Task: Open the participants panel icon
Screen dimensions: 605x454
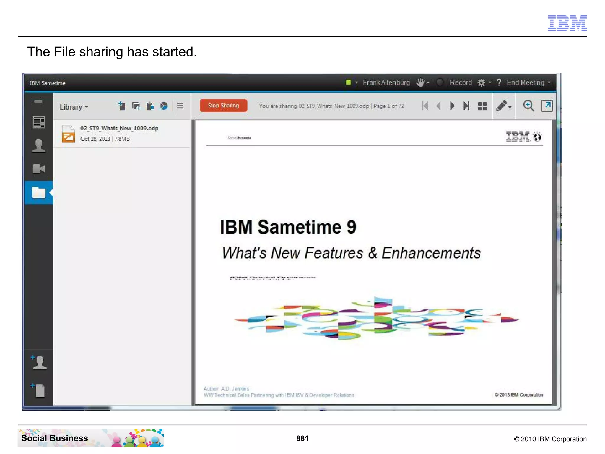Action: [x=39, y=145]
